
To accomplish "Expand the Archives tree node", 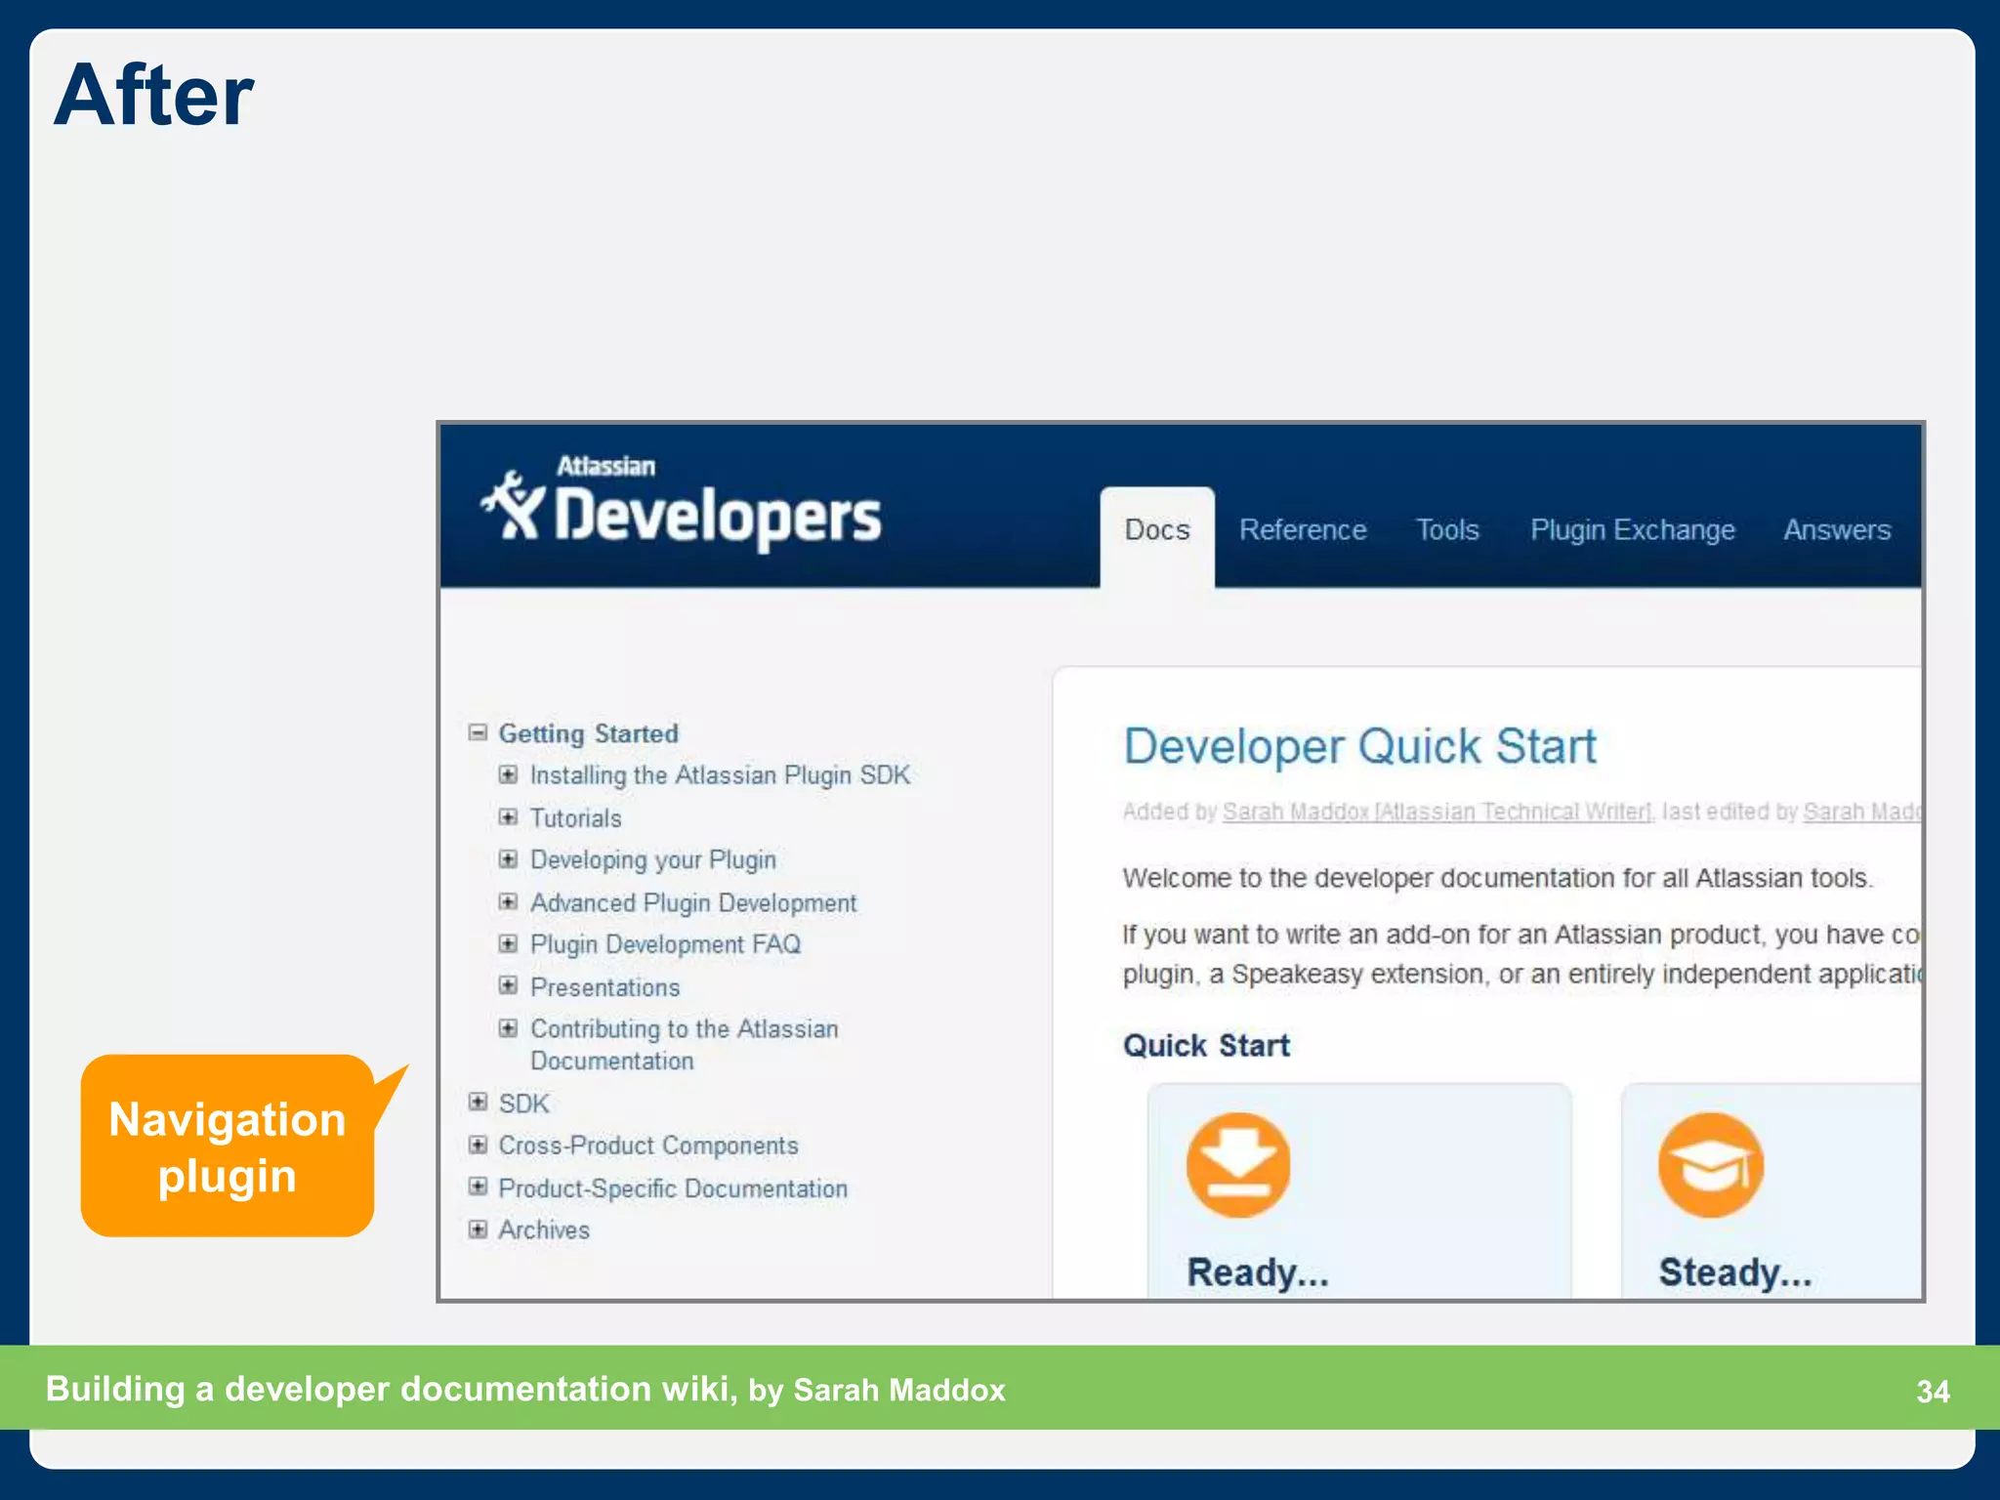I will click(x=478, y=1229).
